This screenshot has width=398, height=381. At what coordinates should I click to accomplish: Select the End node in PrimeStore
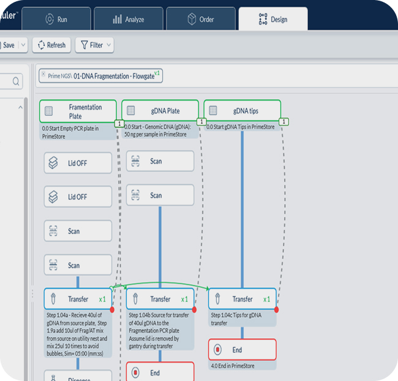pyautogui.click(x=242, y=350)
